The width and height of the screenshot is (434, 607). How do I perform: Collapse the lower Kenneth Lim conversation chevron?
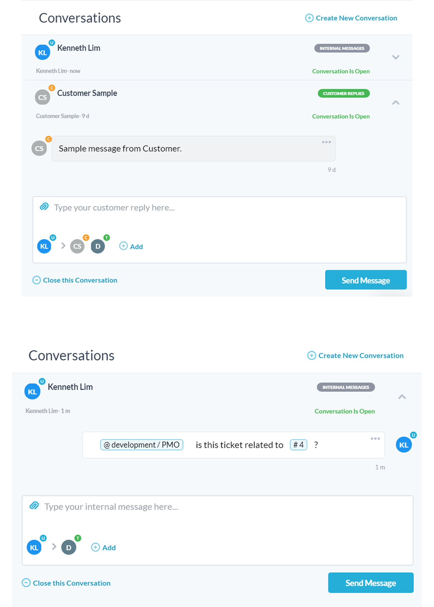pos(402,397)
